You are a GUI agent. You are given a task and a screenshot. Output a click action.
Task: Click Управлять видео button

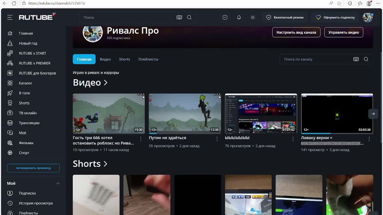[x=344, y=32]
